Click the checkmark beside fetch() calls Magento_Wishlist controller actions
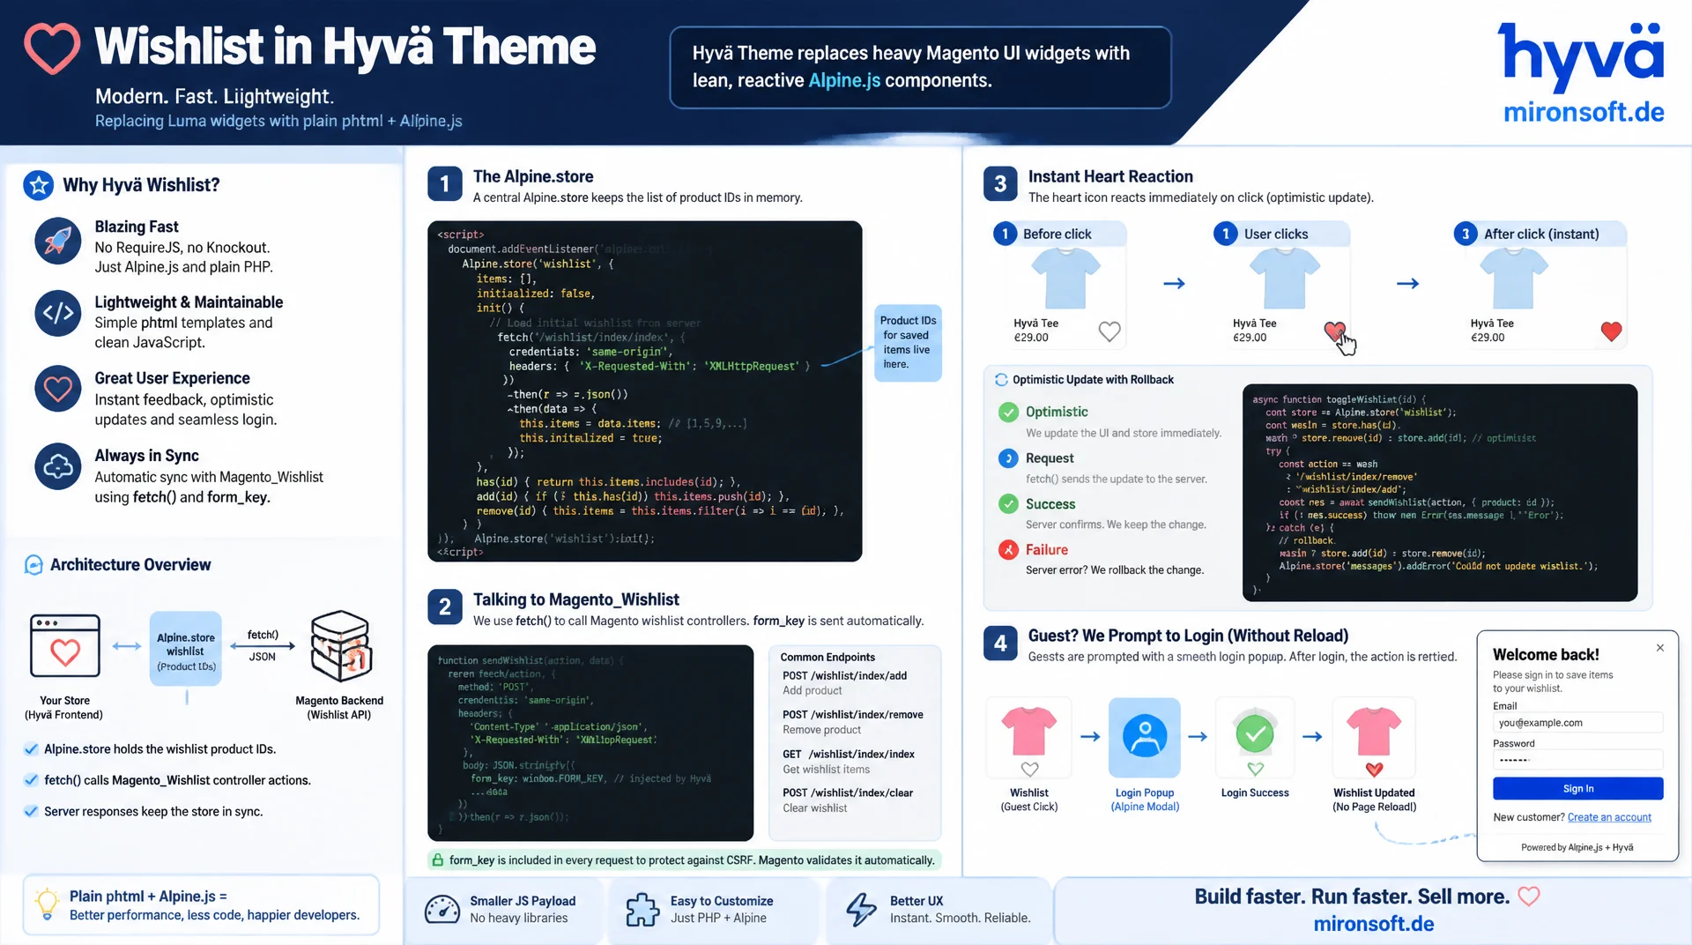Image resolution: width=1692 pixels, height=945 pixels. (31, 780)
